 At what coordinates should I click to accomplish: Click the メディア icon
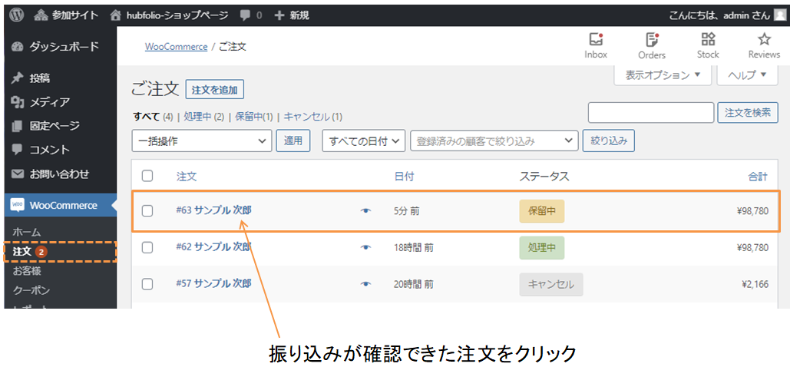coord(18,102)
